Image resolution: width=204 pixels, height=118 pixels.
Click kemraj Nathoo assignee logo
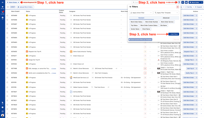pos(71,92)
